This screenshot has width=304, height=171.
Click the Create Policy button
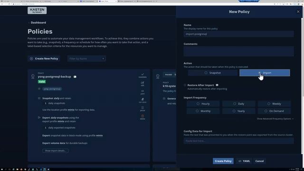coord(223,161)
